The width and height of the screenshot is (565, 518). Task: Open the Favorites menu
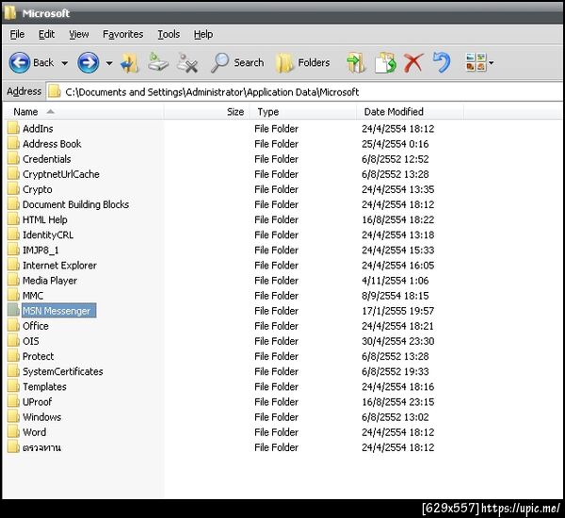(x=122, y=34)
